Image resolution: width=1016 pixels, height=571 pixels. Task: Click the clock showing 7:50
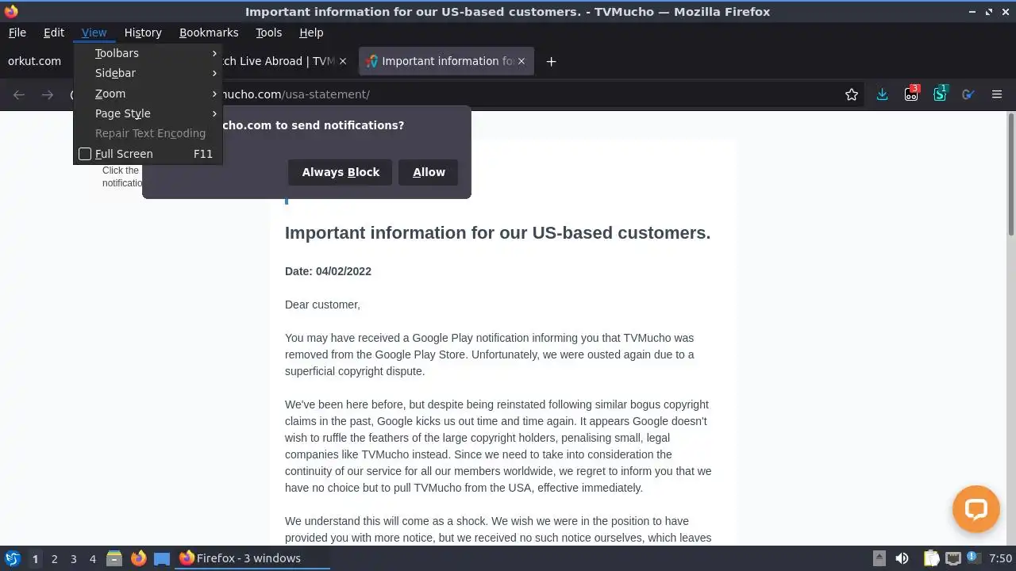(1000, 558)
